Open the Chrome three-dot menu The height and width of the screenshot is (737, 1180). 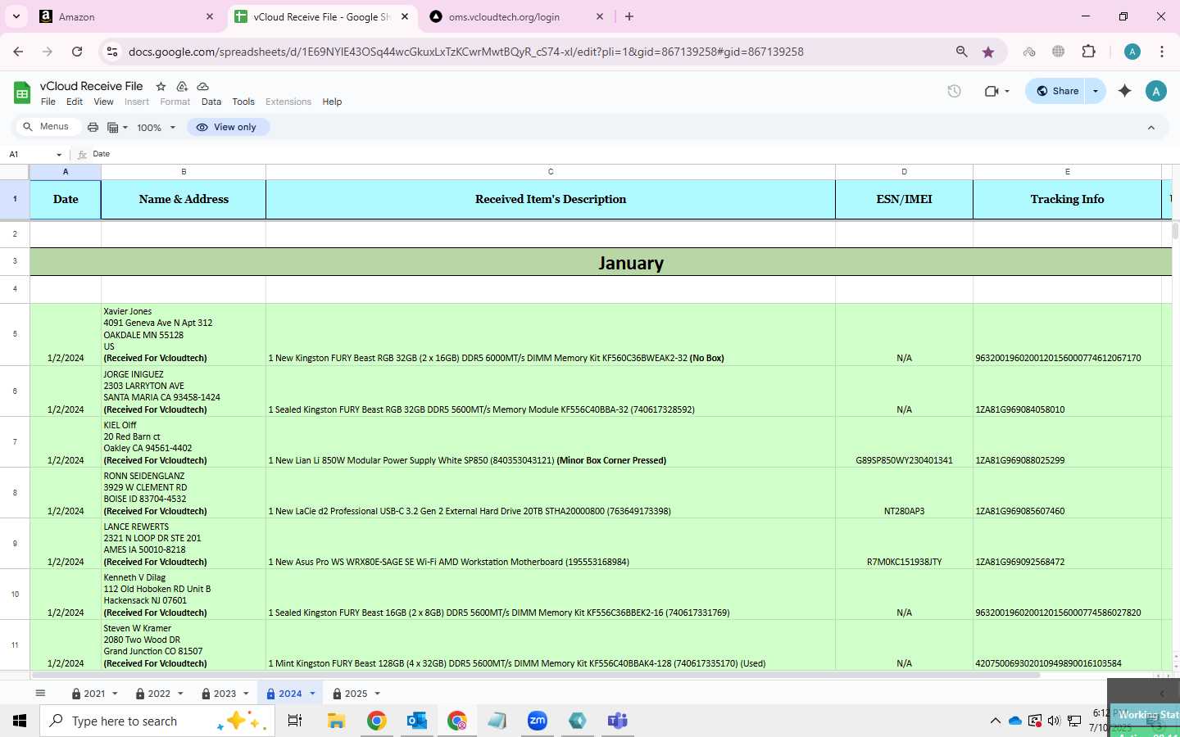(1162, 52)
